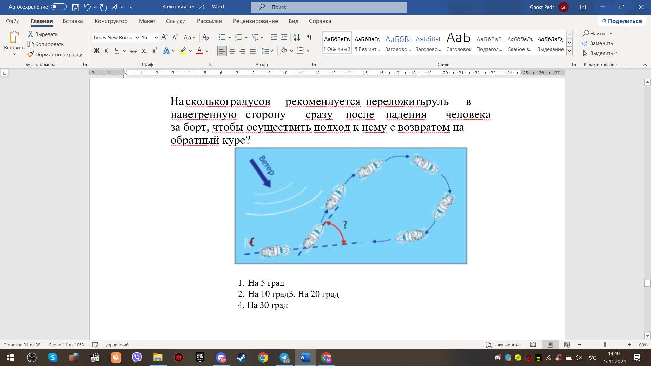Open the font size dropdown
651x366 pixels.
coord(156,38)
